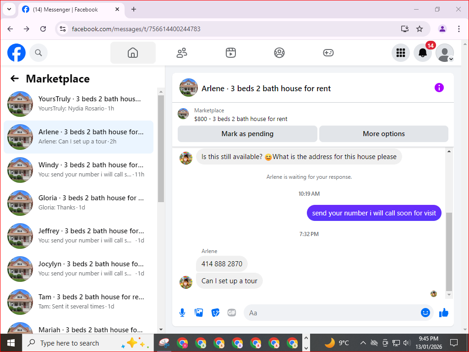Click the Facebook logo
Viewport: 469px width, 352px height.
(x=16, y=53)
